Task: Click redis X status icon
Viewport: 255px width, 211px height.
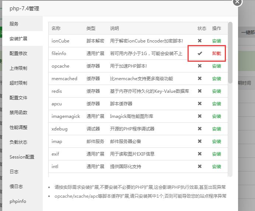Action: (200, 91)
